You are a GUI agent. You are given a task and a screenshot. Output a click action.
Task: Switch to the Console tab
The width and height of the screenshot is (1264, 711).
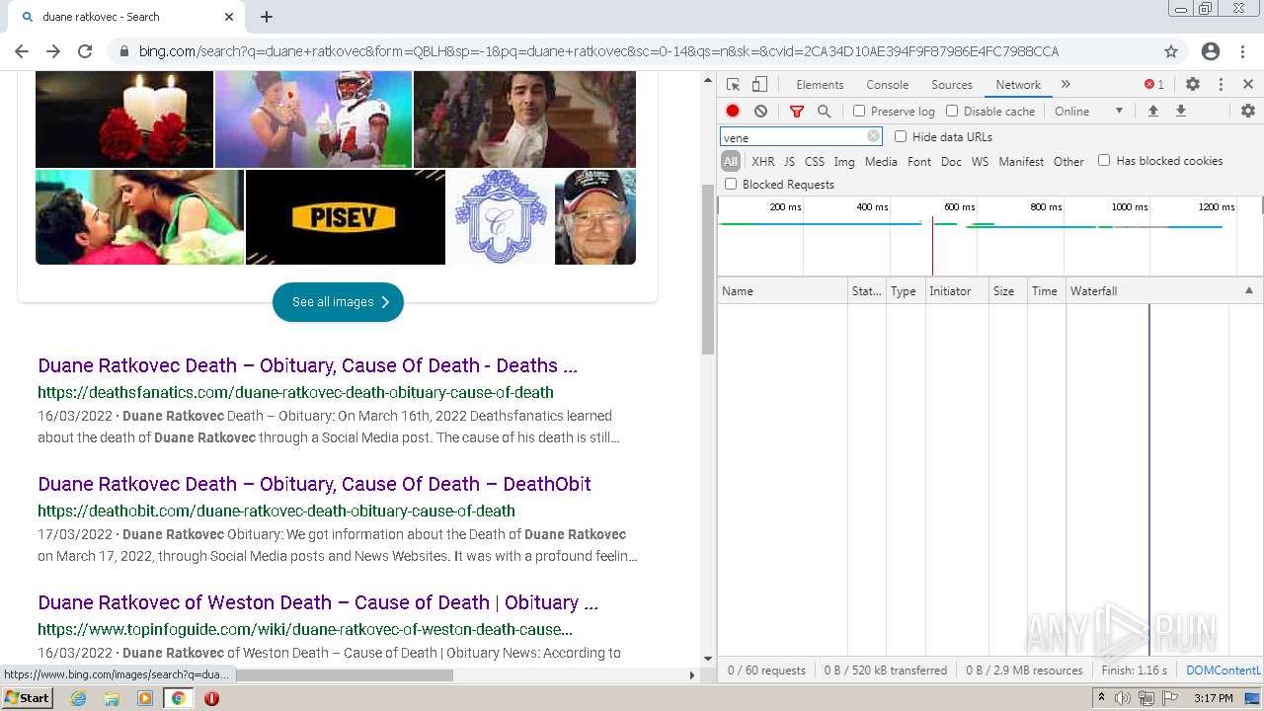[887, 85]
